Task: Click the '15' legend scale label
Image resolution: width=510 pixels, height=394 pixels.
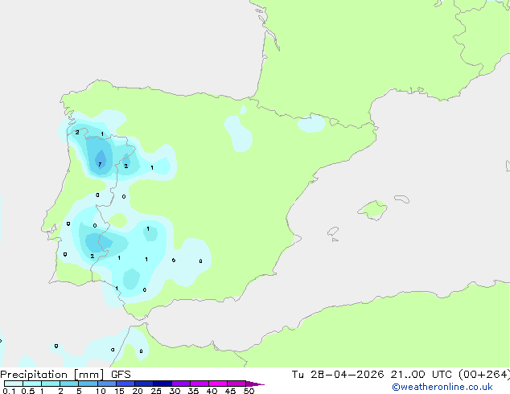Action: (119, 391)
